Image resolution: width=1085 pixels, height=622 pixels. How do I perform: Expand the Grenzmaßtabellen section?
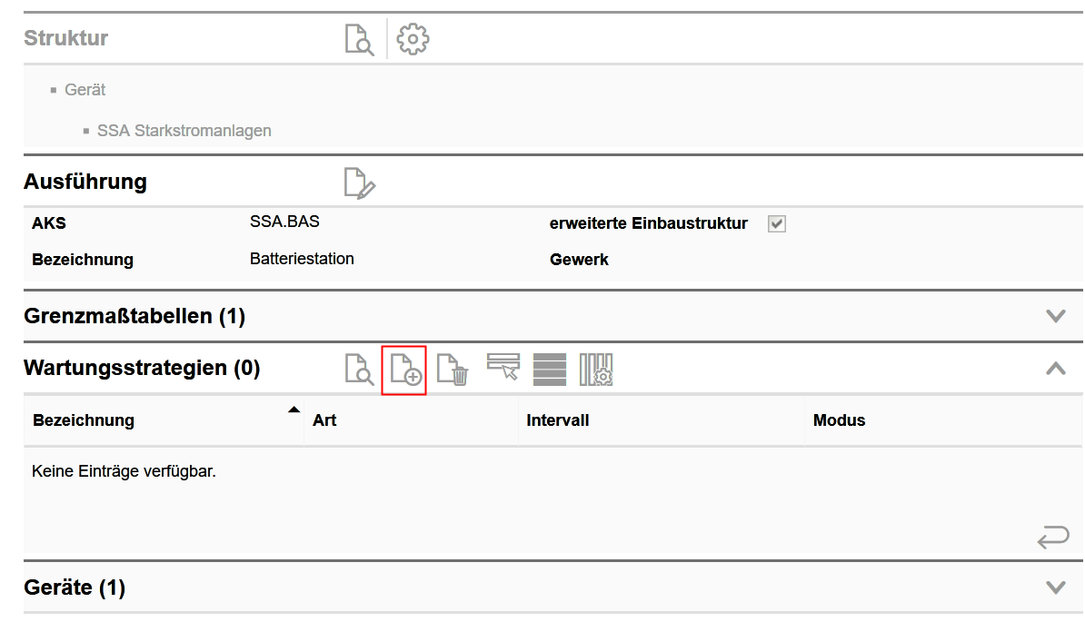tap(1055, 316)
